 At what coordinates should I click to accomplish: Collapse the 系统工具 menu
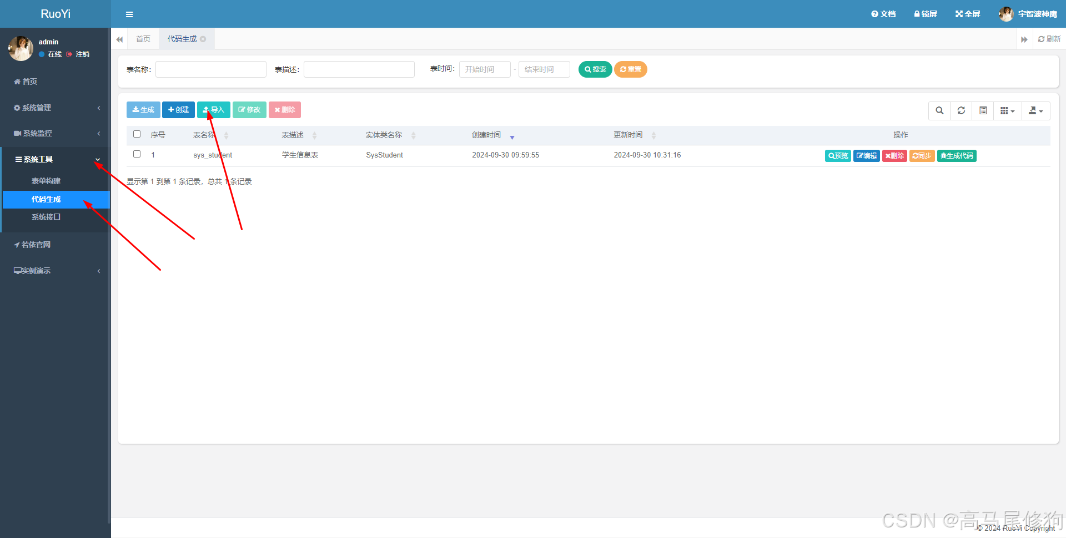point(56,159)
